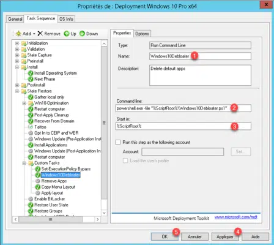The image size is (274, 245).
Task: Click into the Command line field
Action: (183, 108)
